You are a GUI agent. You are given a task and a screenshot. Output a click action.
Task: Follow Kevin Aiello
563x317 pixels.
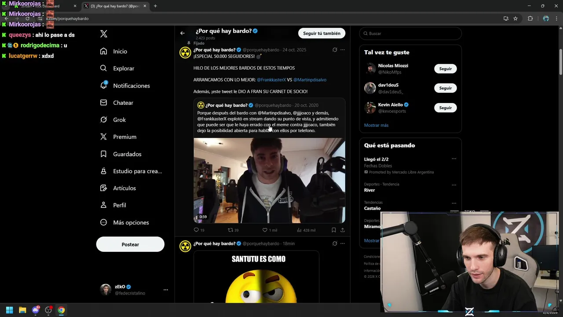pos(446,107)
